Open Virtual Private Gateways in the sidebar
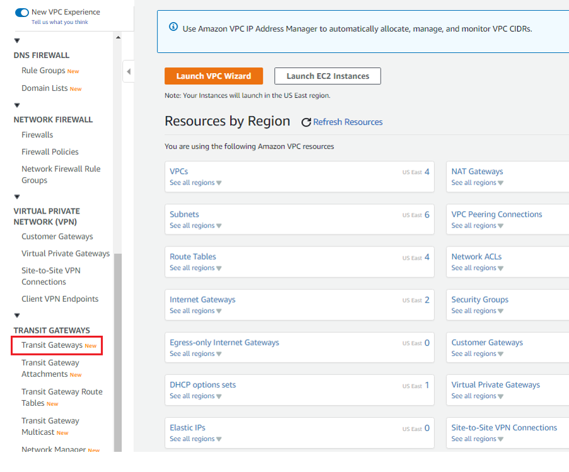 click(66, 253)
